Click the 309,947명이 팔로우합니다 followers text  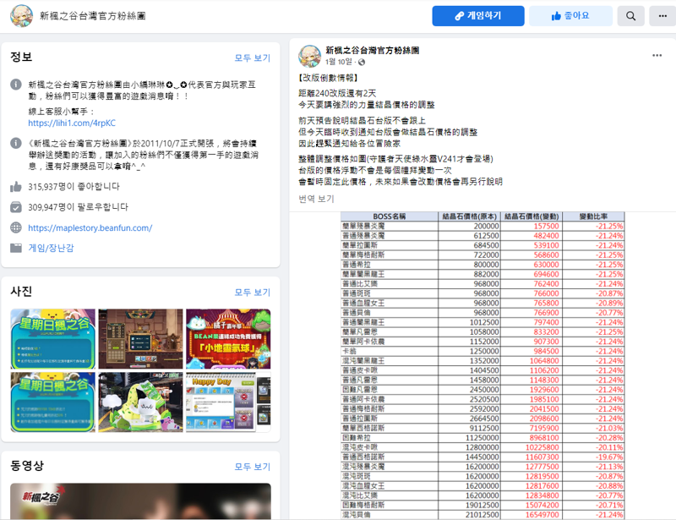(78, 207)
